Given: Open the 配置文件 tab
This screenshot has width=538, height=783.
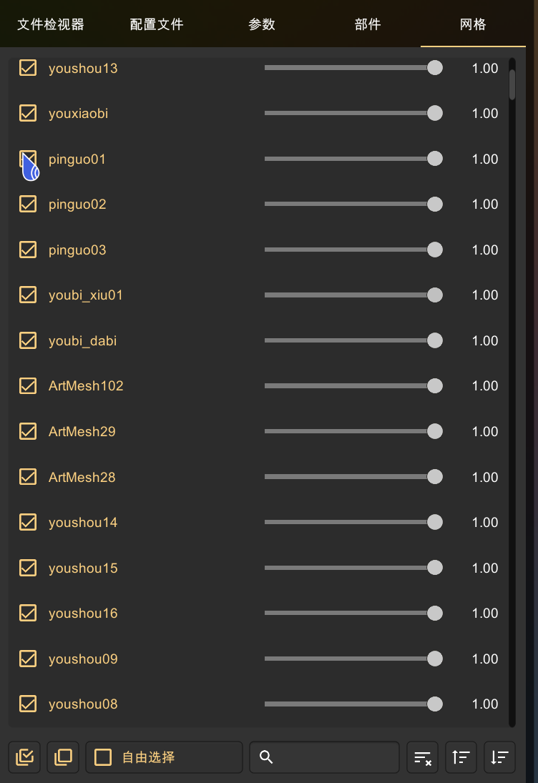Looking at the screenshot, I should tap(157, 24).
